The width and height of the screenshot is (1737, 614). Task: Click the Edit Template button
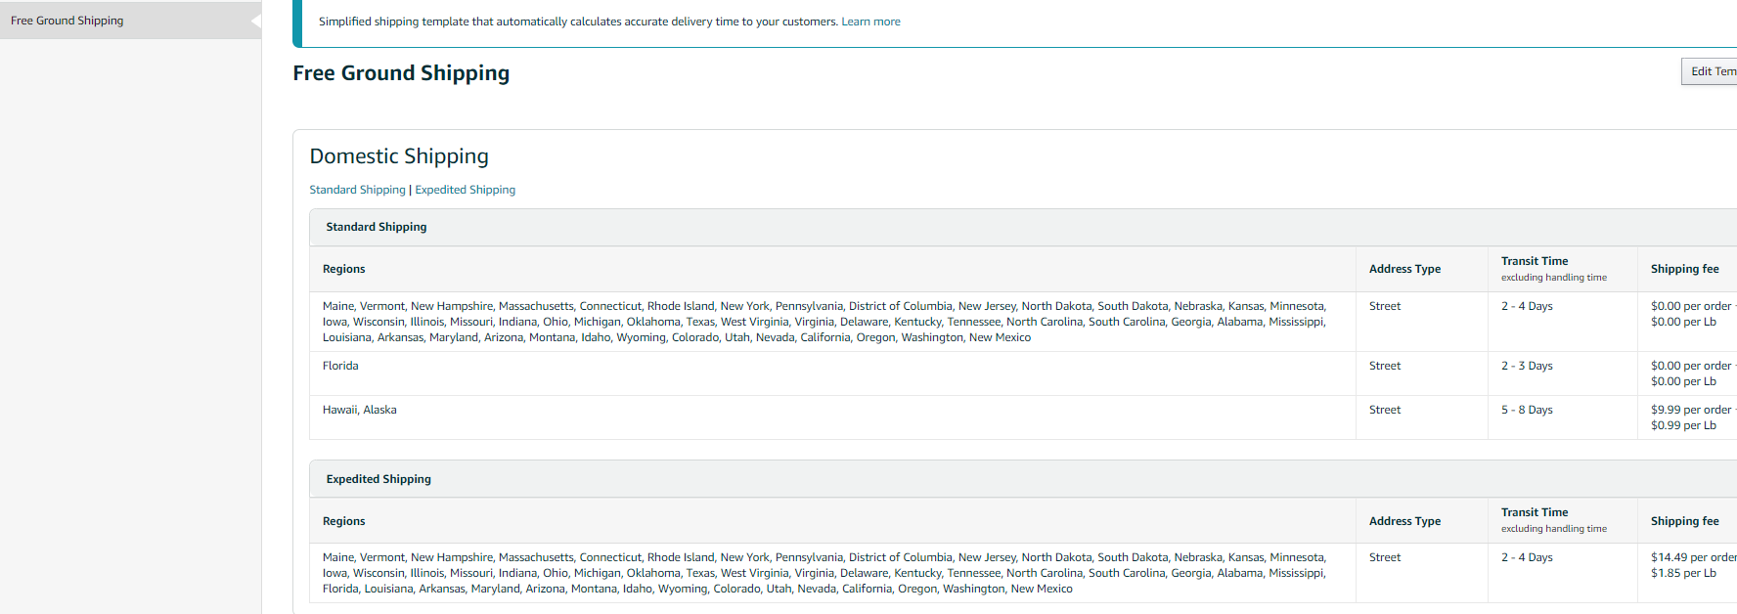(x=1712, y=71)
